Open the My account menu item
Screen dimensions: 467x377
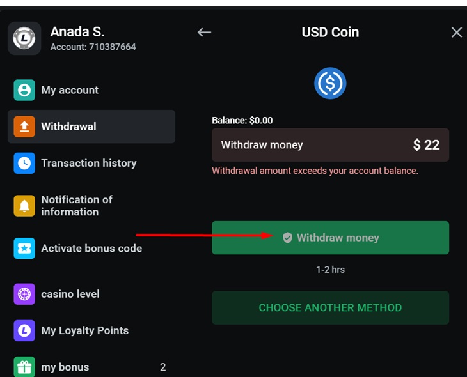(70, 90)
